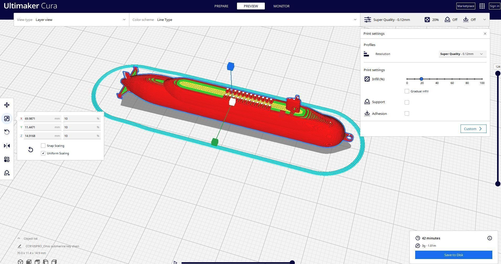Select the Support Blocker tool
The image size is (501, 264).
(7, 173)
